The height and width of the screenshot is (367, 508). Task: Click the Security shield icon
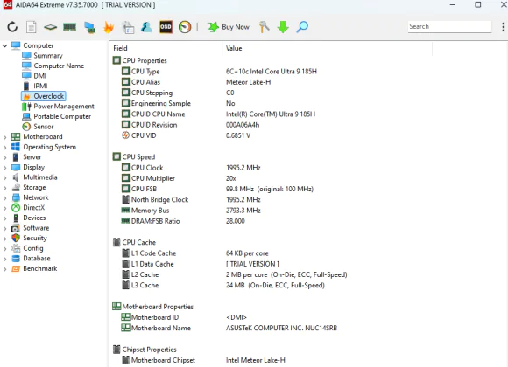16,239
